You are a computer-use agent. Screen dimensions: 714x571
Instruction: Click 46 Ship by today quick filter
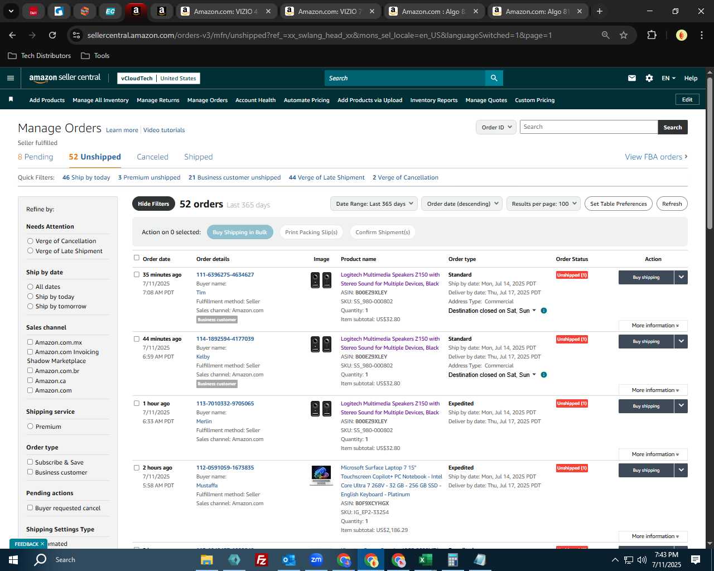(86, 177)
